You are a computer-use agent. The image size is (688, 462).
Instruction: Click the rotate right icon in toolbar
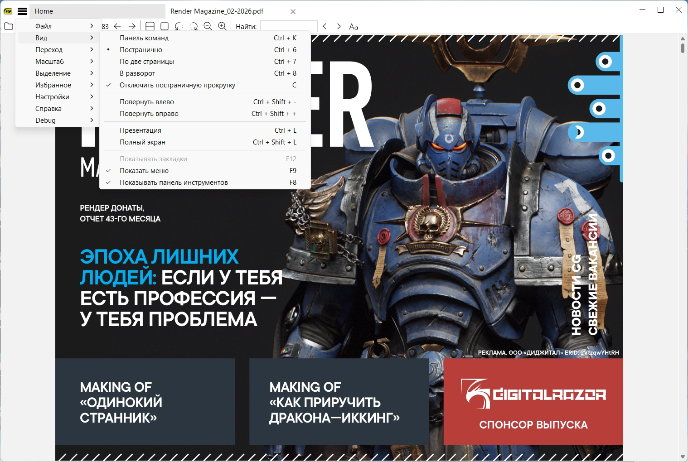194,26
